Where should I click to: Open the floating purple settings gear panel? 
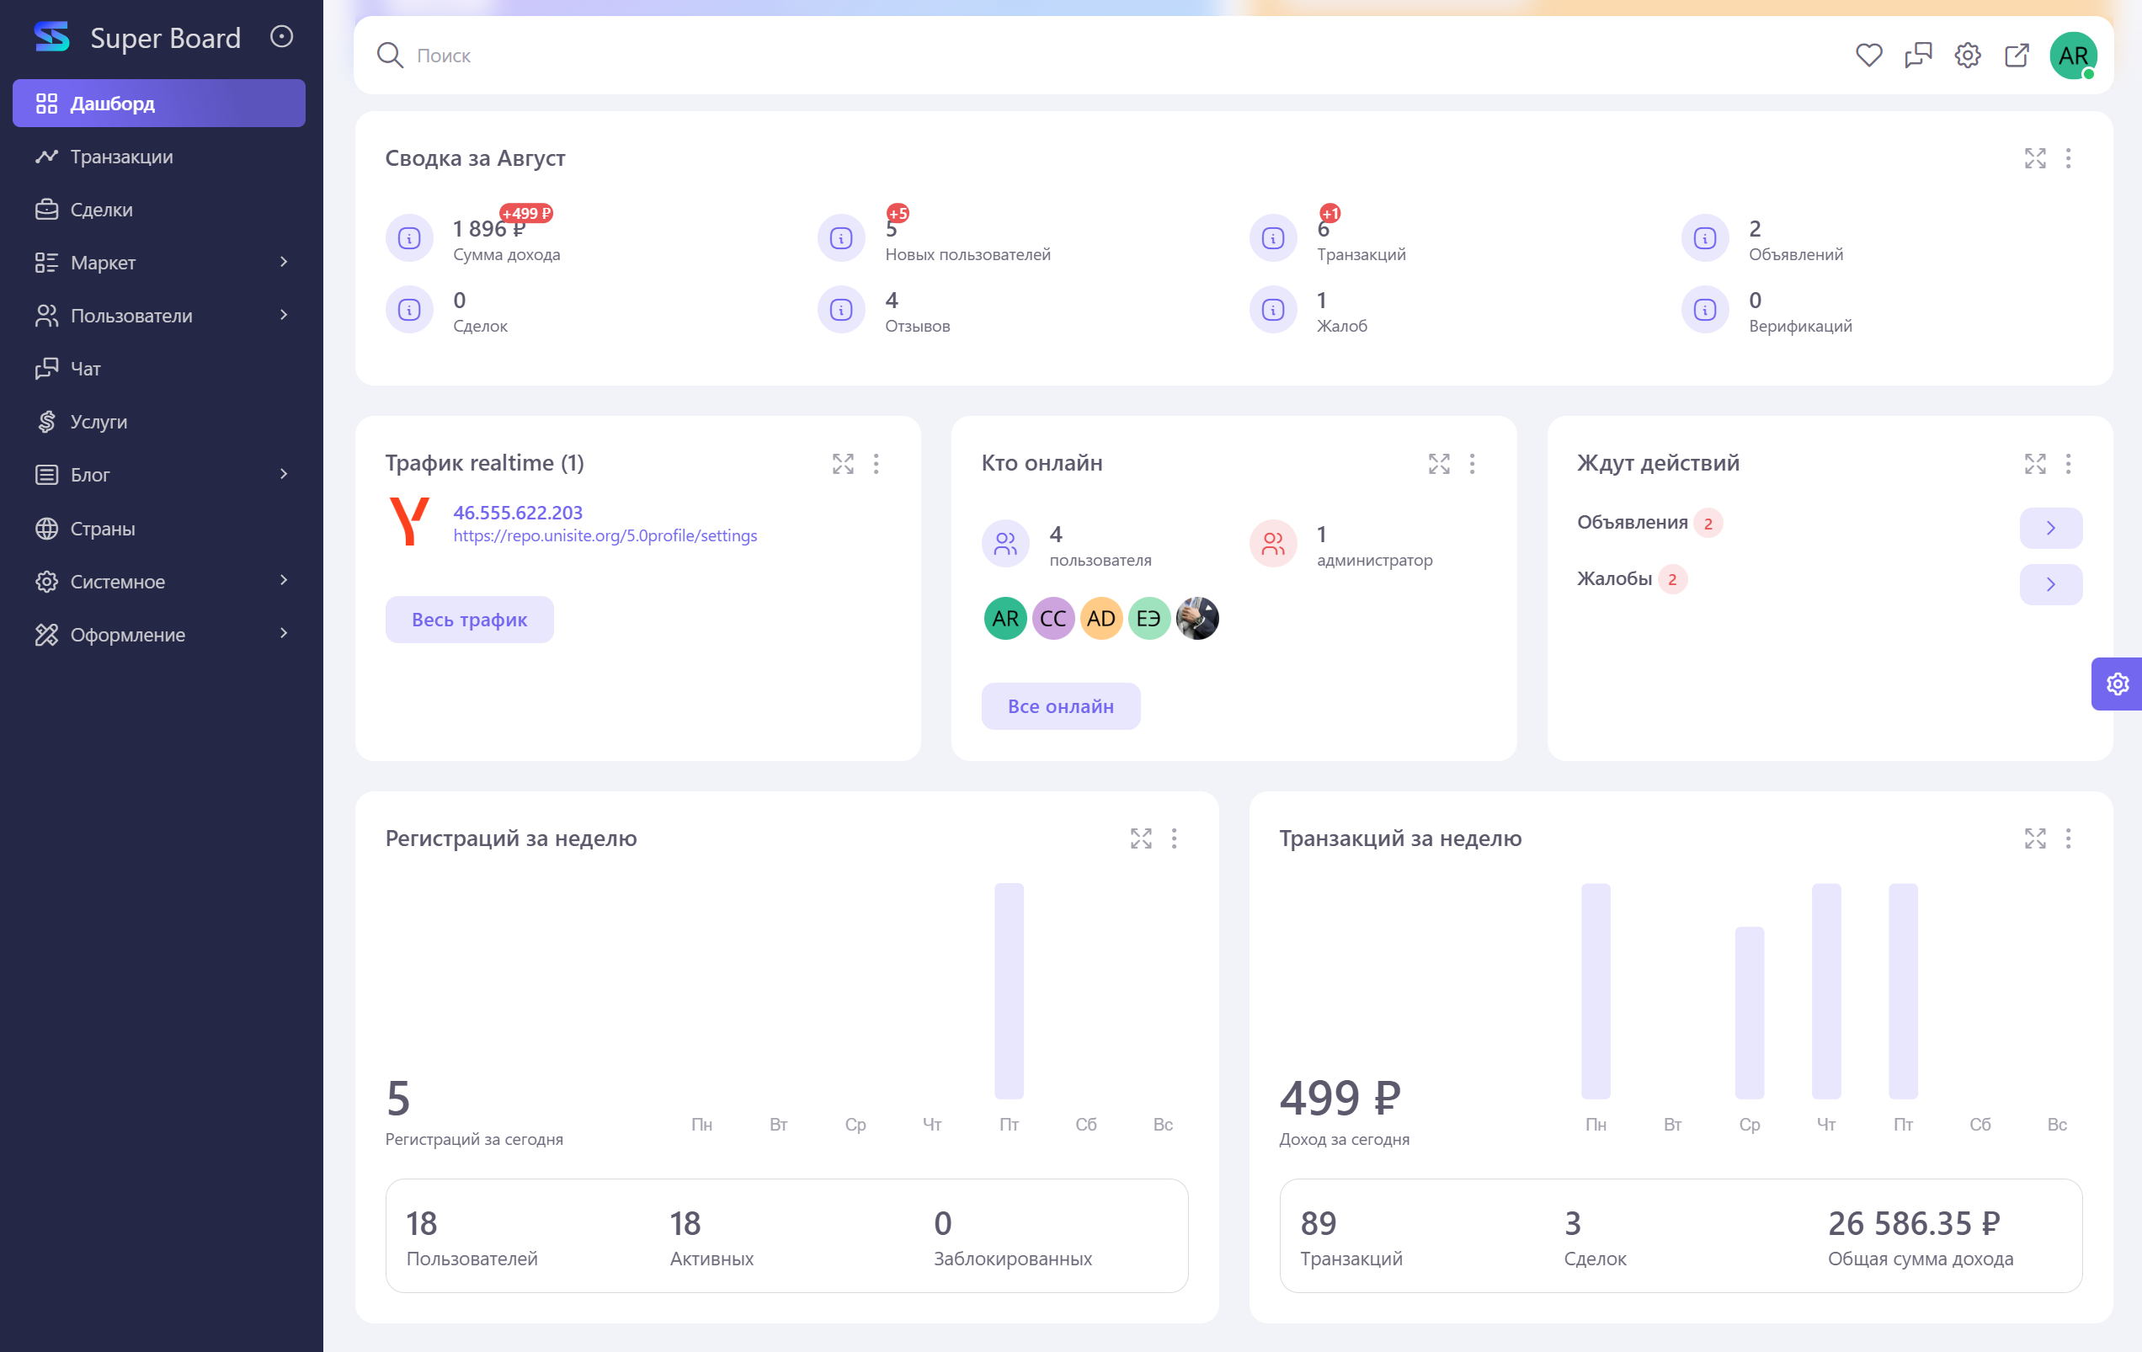pyautogui.click(x=2117, y=683)
